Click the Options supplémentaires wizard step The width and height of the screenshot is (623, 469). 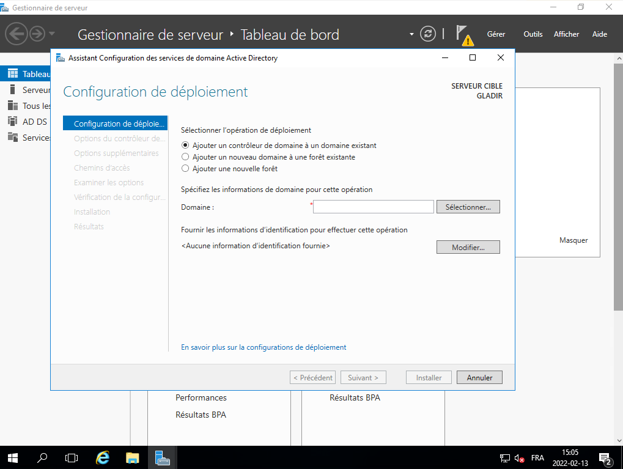coord(116,153)
